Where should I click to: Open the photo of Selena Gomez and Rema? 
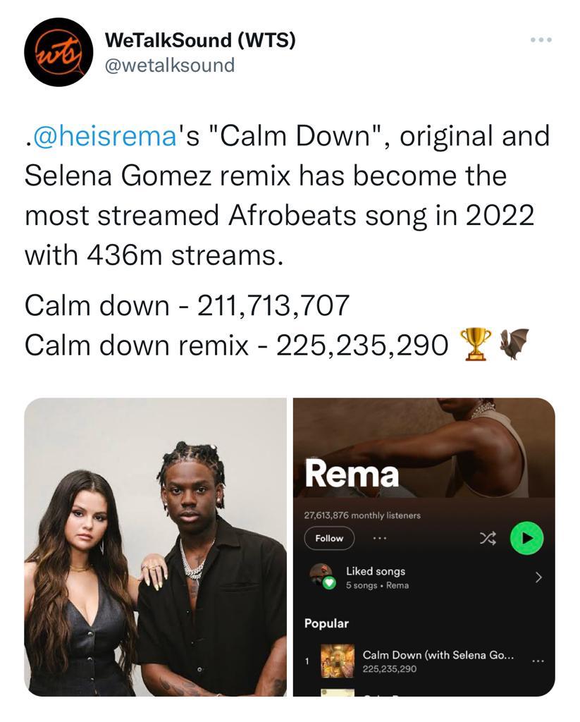click(156, 546)
